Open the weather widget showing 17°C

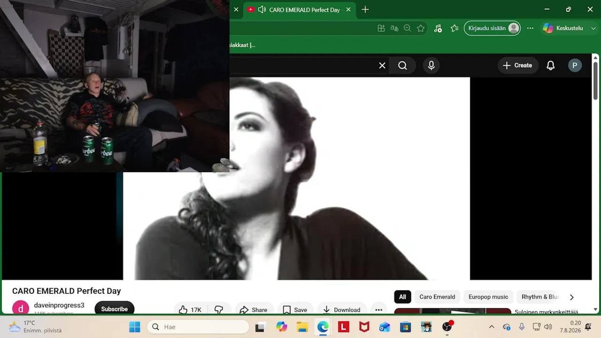(35, 327)
